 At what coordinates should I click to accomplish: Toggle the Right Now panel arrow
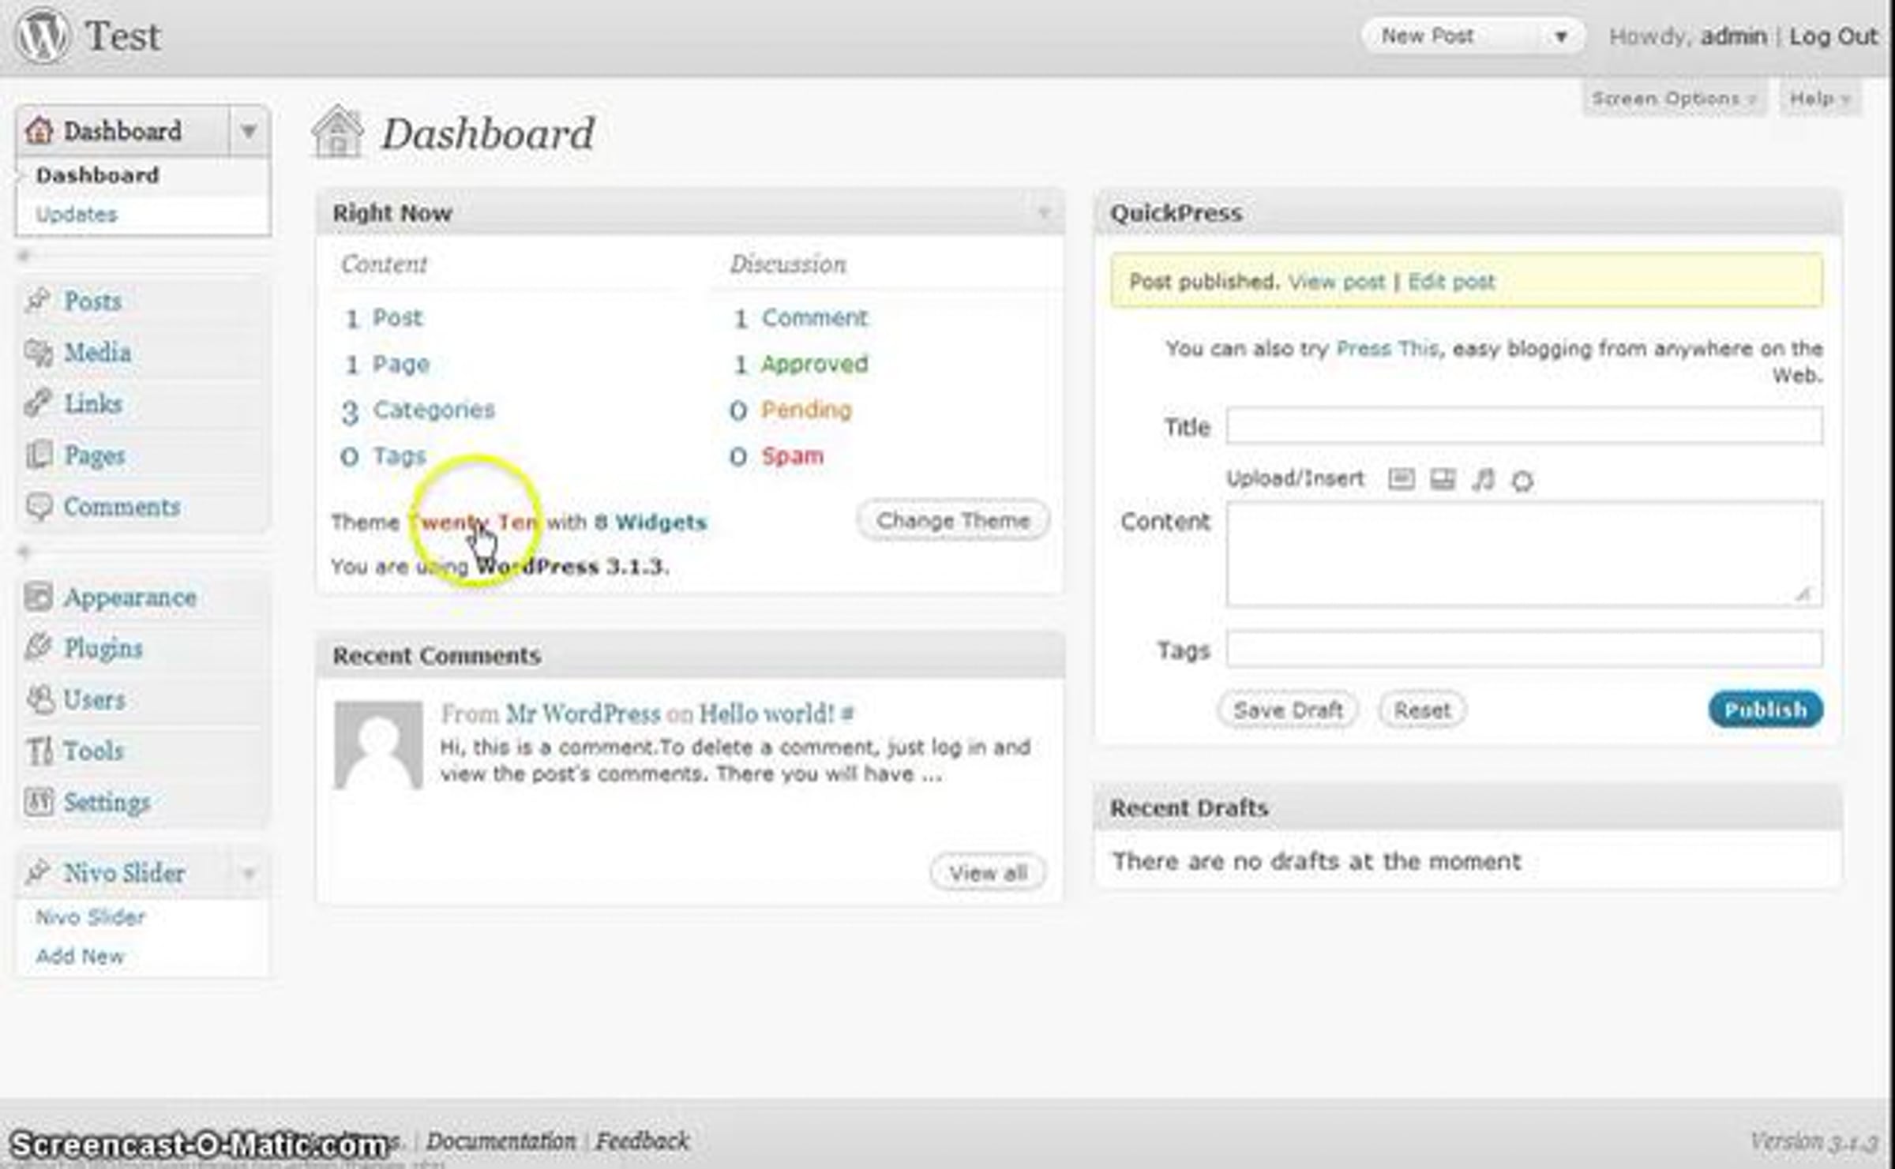(1043, 212)
